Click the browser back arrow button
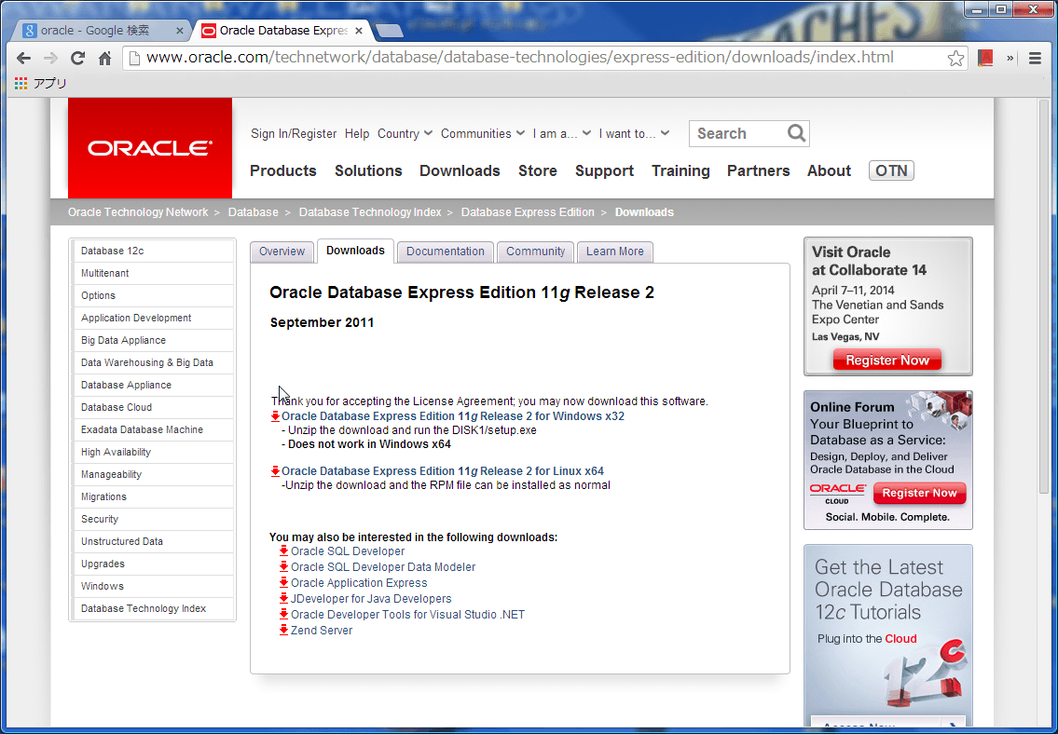The height and width of the screenshot is (734, 1058). tap(24, 58)
